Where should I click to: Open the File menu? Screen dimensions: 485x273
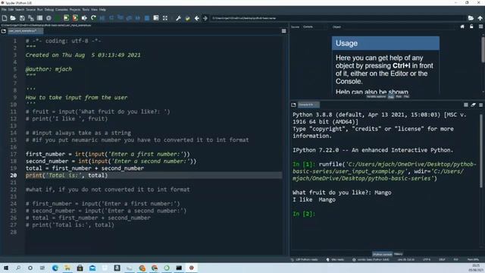pyautogui.click(x=4, y=10)
